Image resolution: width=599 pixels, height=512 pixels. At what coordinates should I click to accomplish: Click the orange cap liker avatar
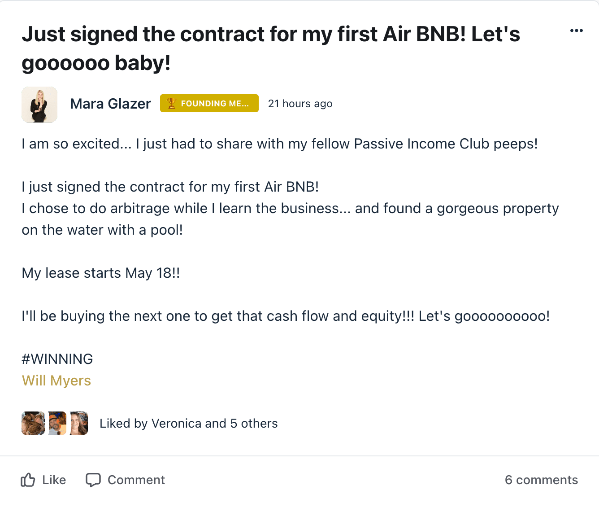pyautogui.click(x=57, y=423)
